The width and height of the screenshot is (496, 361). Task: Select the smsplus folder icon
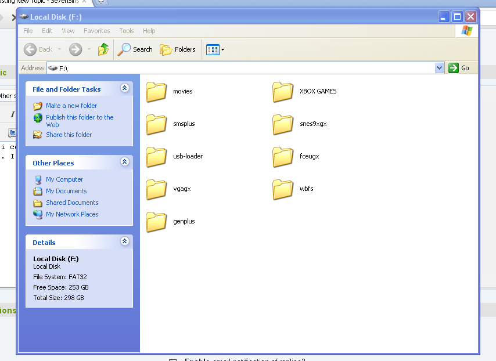156,124
